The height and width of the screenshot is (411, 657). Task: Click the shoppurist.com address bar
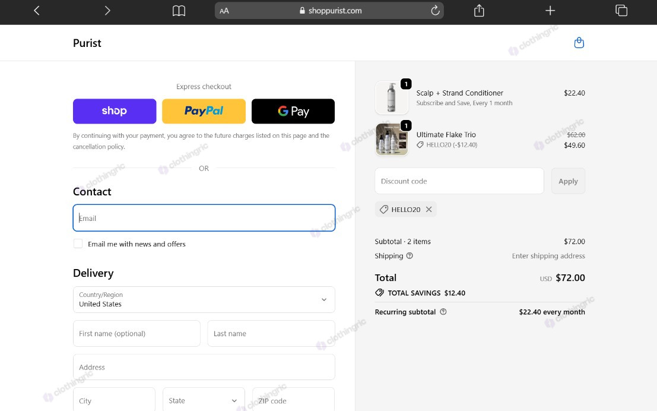[329, 11]
